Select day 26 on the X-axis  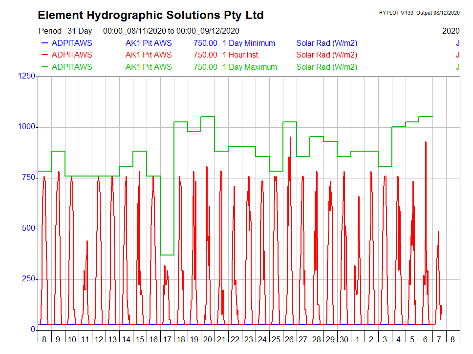click(289, 339)
